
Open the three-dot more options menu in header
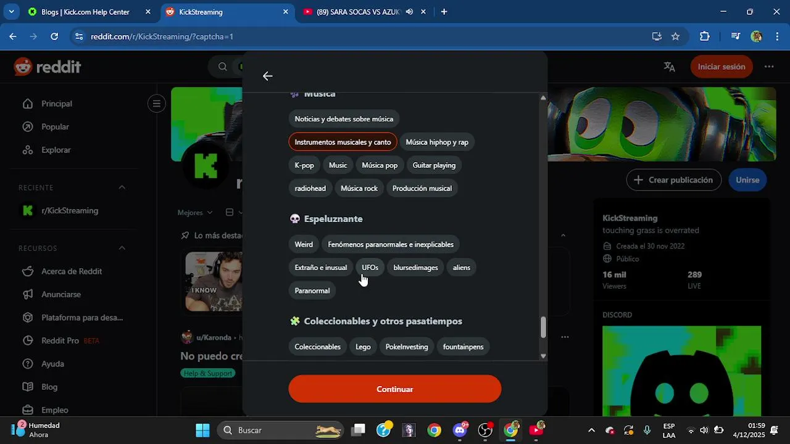click(x=769, y=67)
